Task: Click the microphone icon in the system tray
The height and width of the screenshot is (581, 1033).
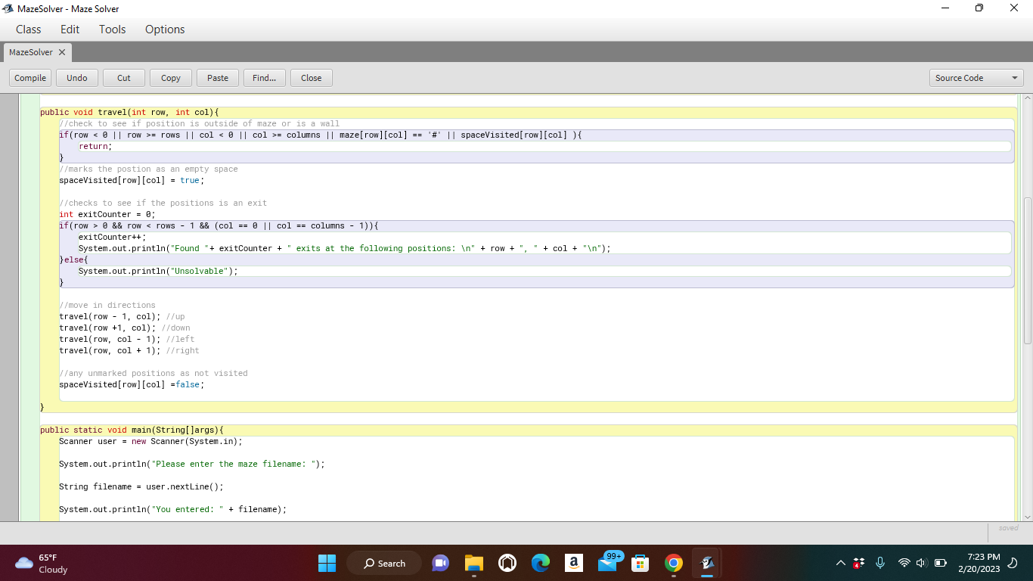Action: click(879, 563)
